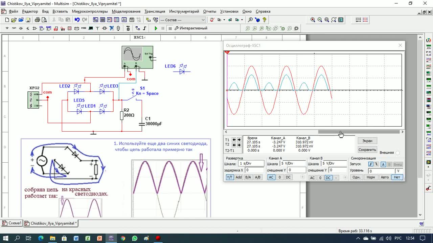The image size is (433, 243).
Task: Click the Сохранить button in oscilloscope
Action: (367, 150)
